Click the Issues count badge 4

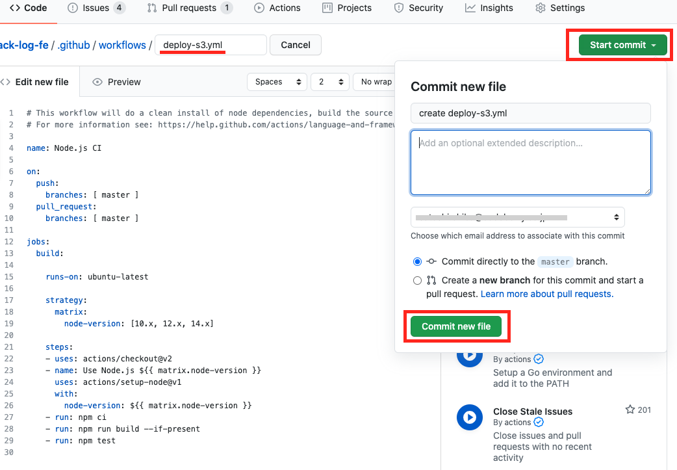[119, 8]
